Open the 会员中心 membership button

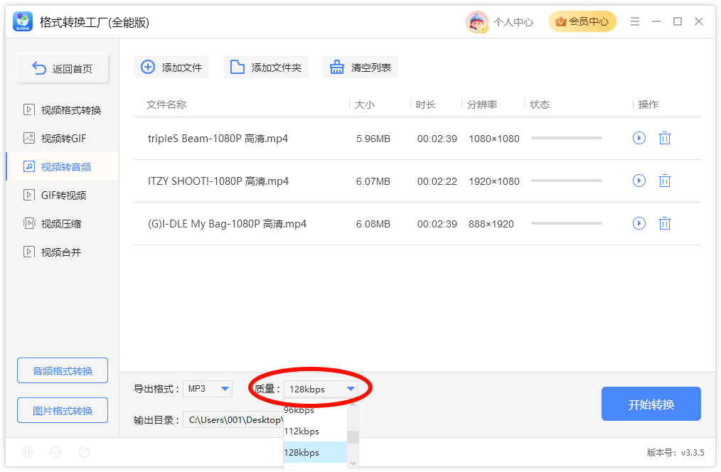(582, 21)
